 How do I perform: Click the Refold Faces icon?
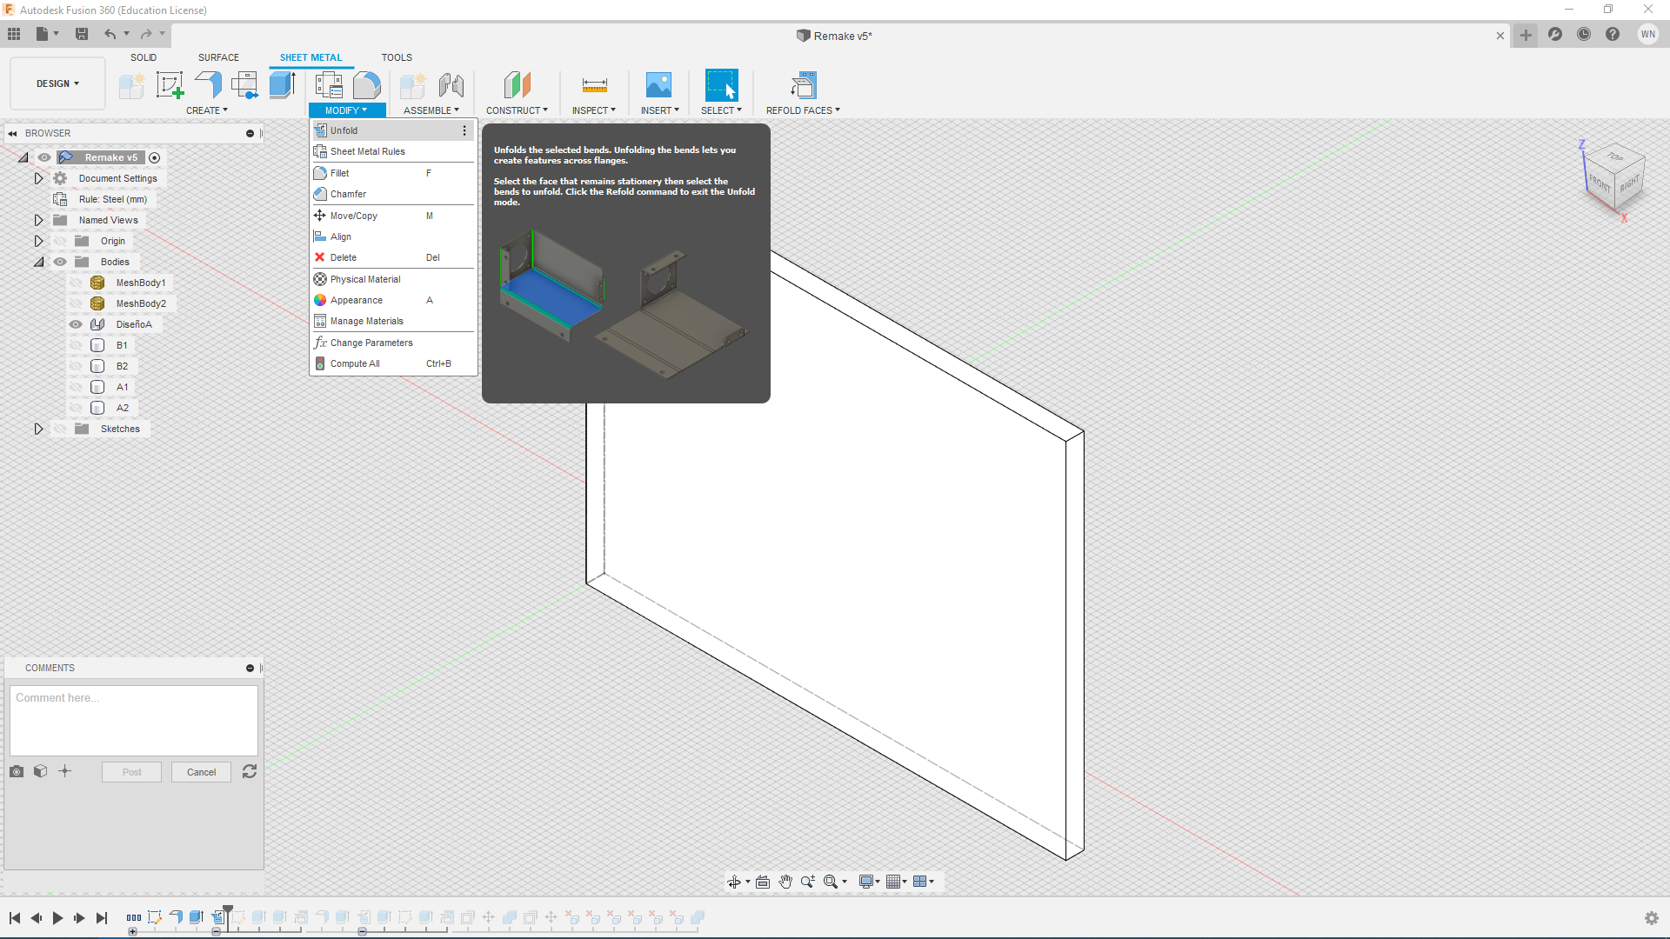pyautogui.click(x=803, y=84)
